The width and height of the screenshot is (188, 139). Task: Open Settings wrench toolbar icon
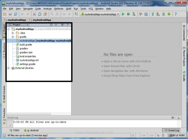pyautogui.click(x=141, y=14)
